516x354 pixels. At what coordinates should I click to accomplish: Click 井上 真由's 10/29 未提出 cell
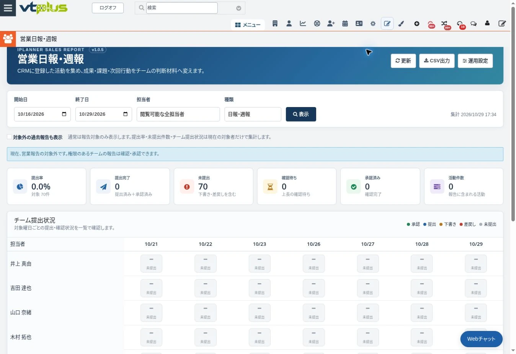pyautogui.click(x=476, y=264)
